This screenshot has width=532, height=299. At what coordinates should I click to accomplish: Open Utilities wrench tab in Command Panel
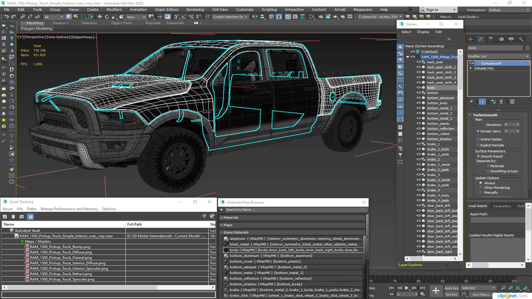pos(521,39)
